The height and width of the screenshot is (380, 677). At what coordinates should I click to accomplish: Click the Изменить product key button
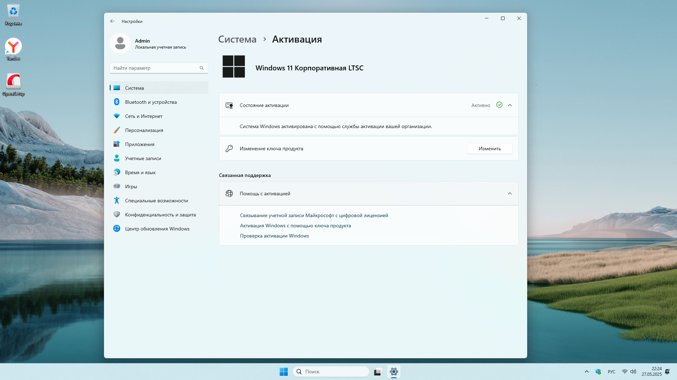coord(489,148)
